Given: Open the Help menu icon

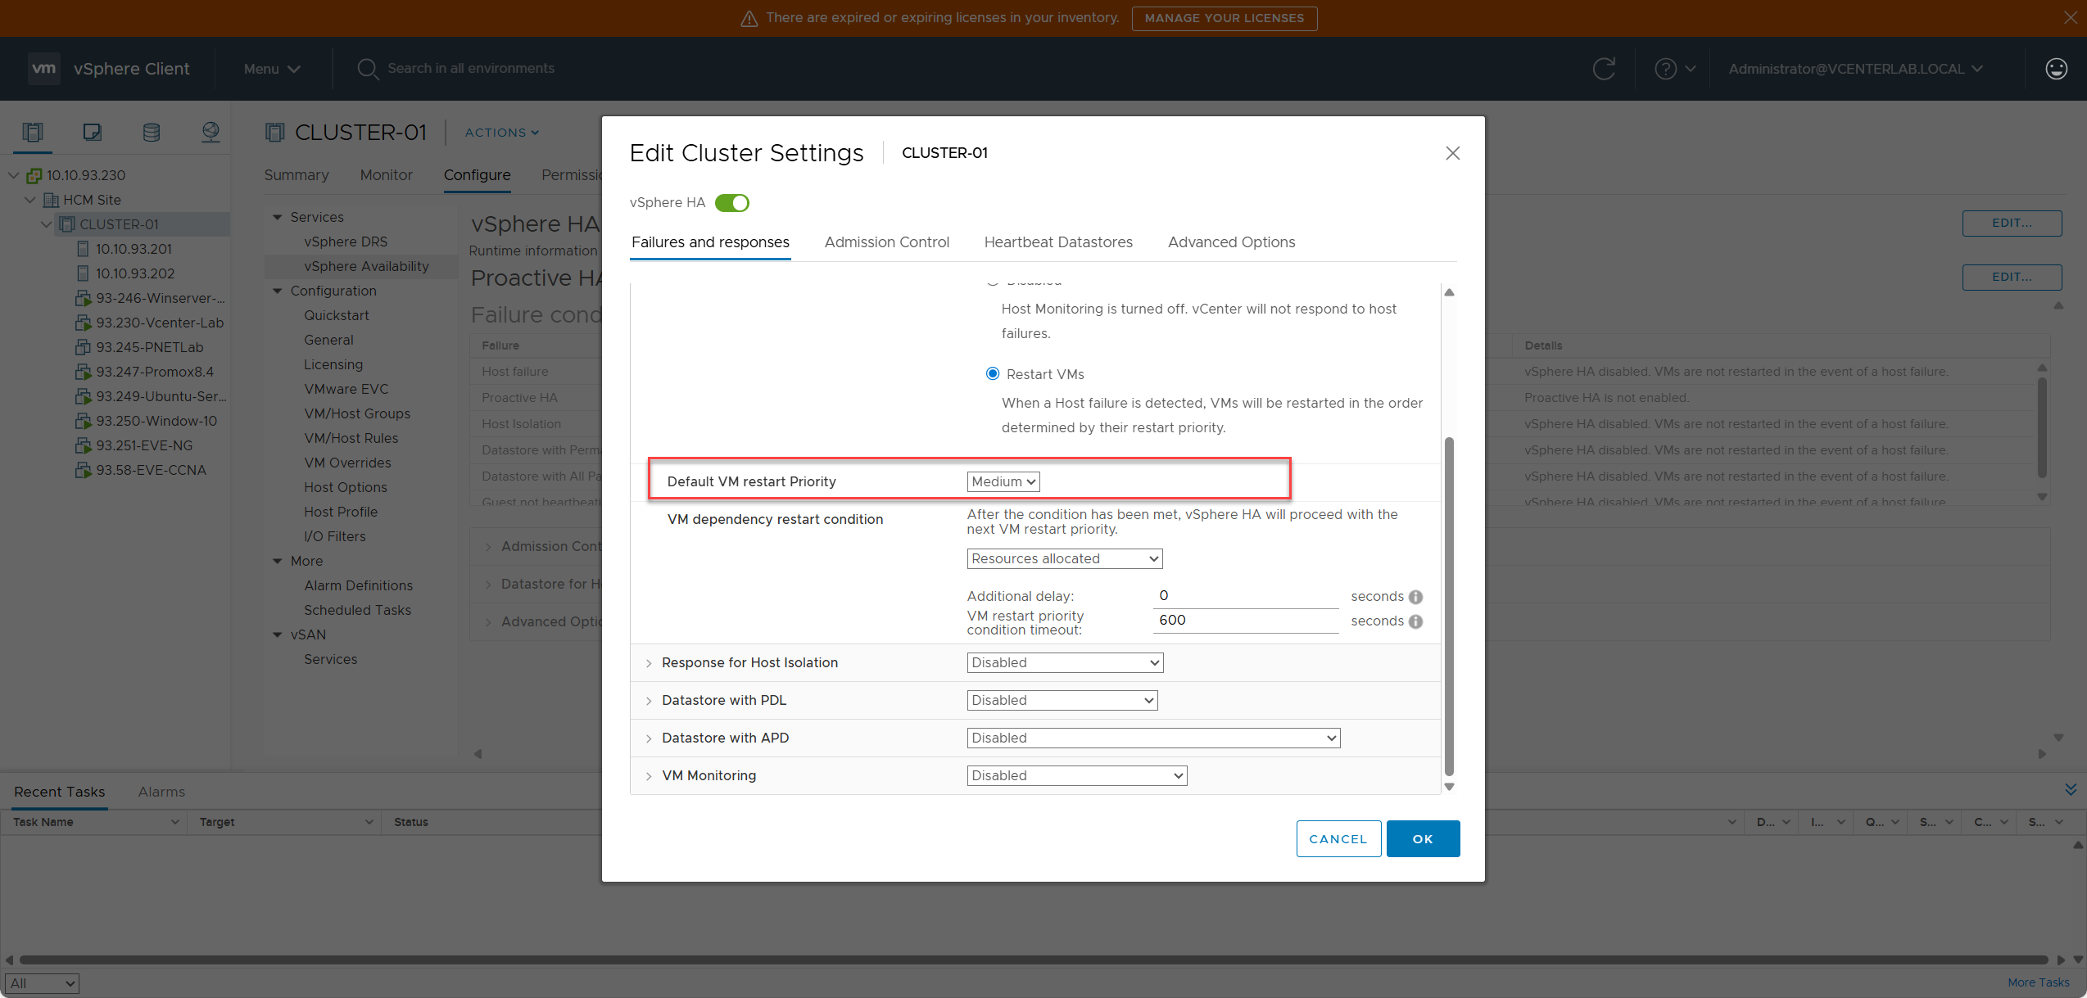Looking at the screenshot, I should pos(1668,69).
